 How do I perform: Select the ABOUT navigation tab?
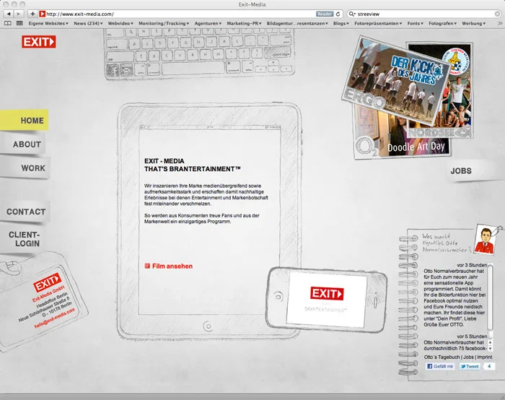[27, 144]
